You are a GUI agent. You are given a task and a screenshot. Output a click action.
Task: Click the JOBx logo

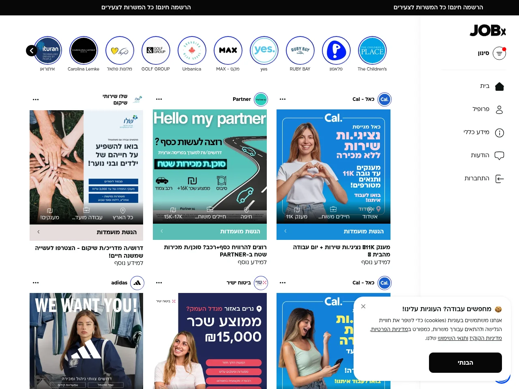point(488,31)
